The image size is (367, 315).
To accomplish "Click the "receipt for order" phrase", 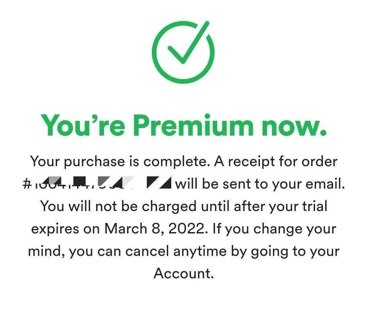I will tap(283, 162).
